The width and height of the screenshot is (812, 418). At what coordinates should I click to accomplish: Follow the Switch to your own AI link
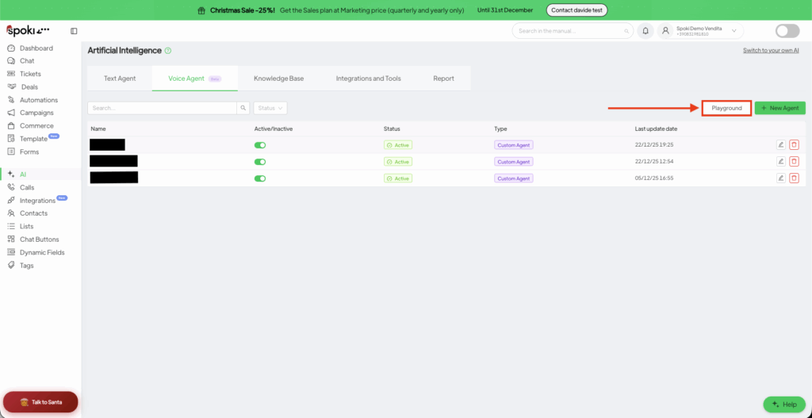pos(770,51)
